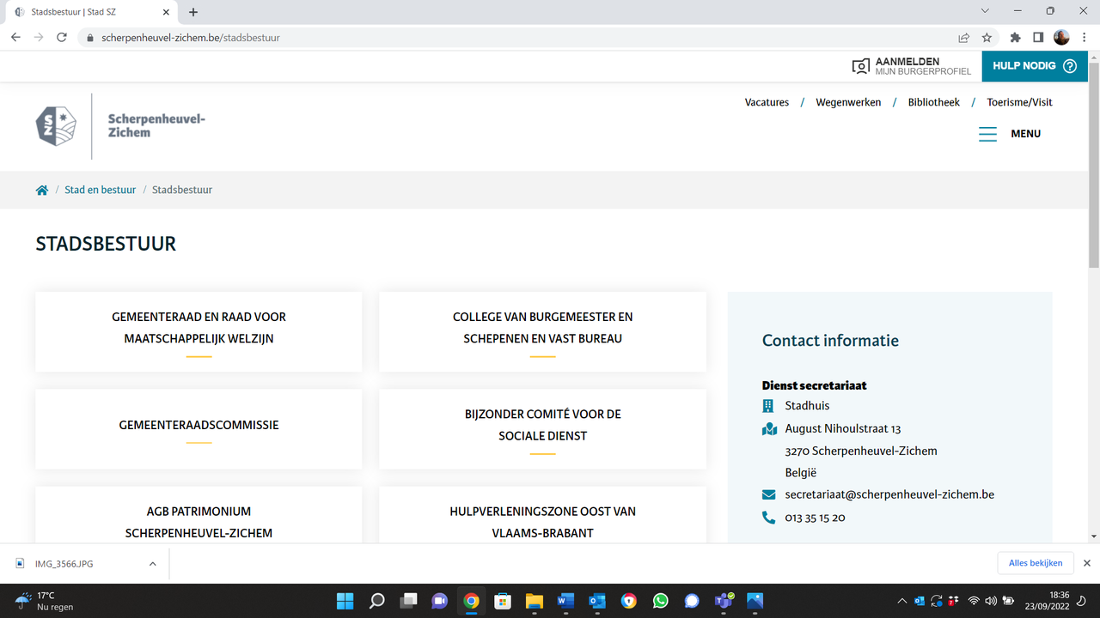Expand the IMG_3566.JPG download options chevron

pyautogui.click(x=152, y=564)
